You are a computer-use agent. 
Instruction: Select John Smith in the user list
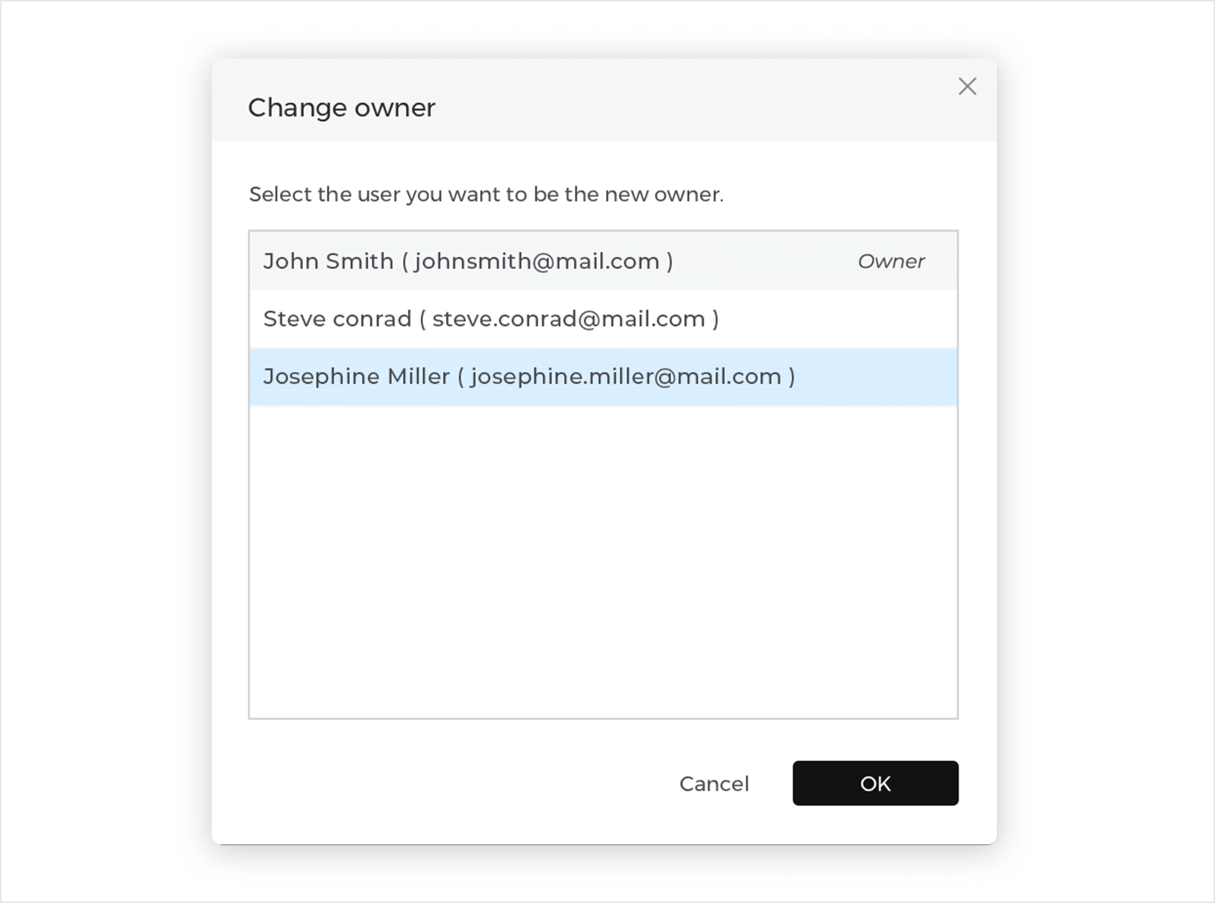pos(603,261)
